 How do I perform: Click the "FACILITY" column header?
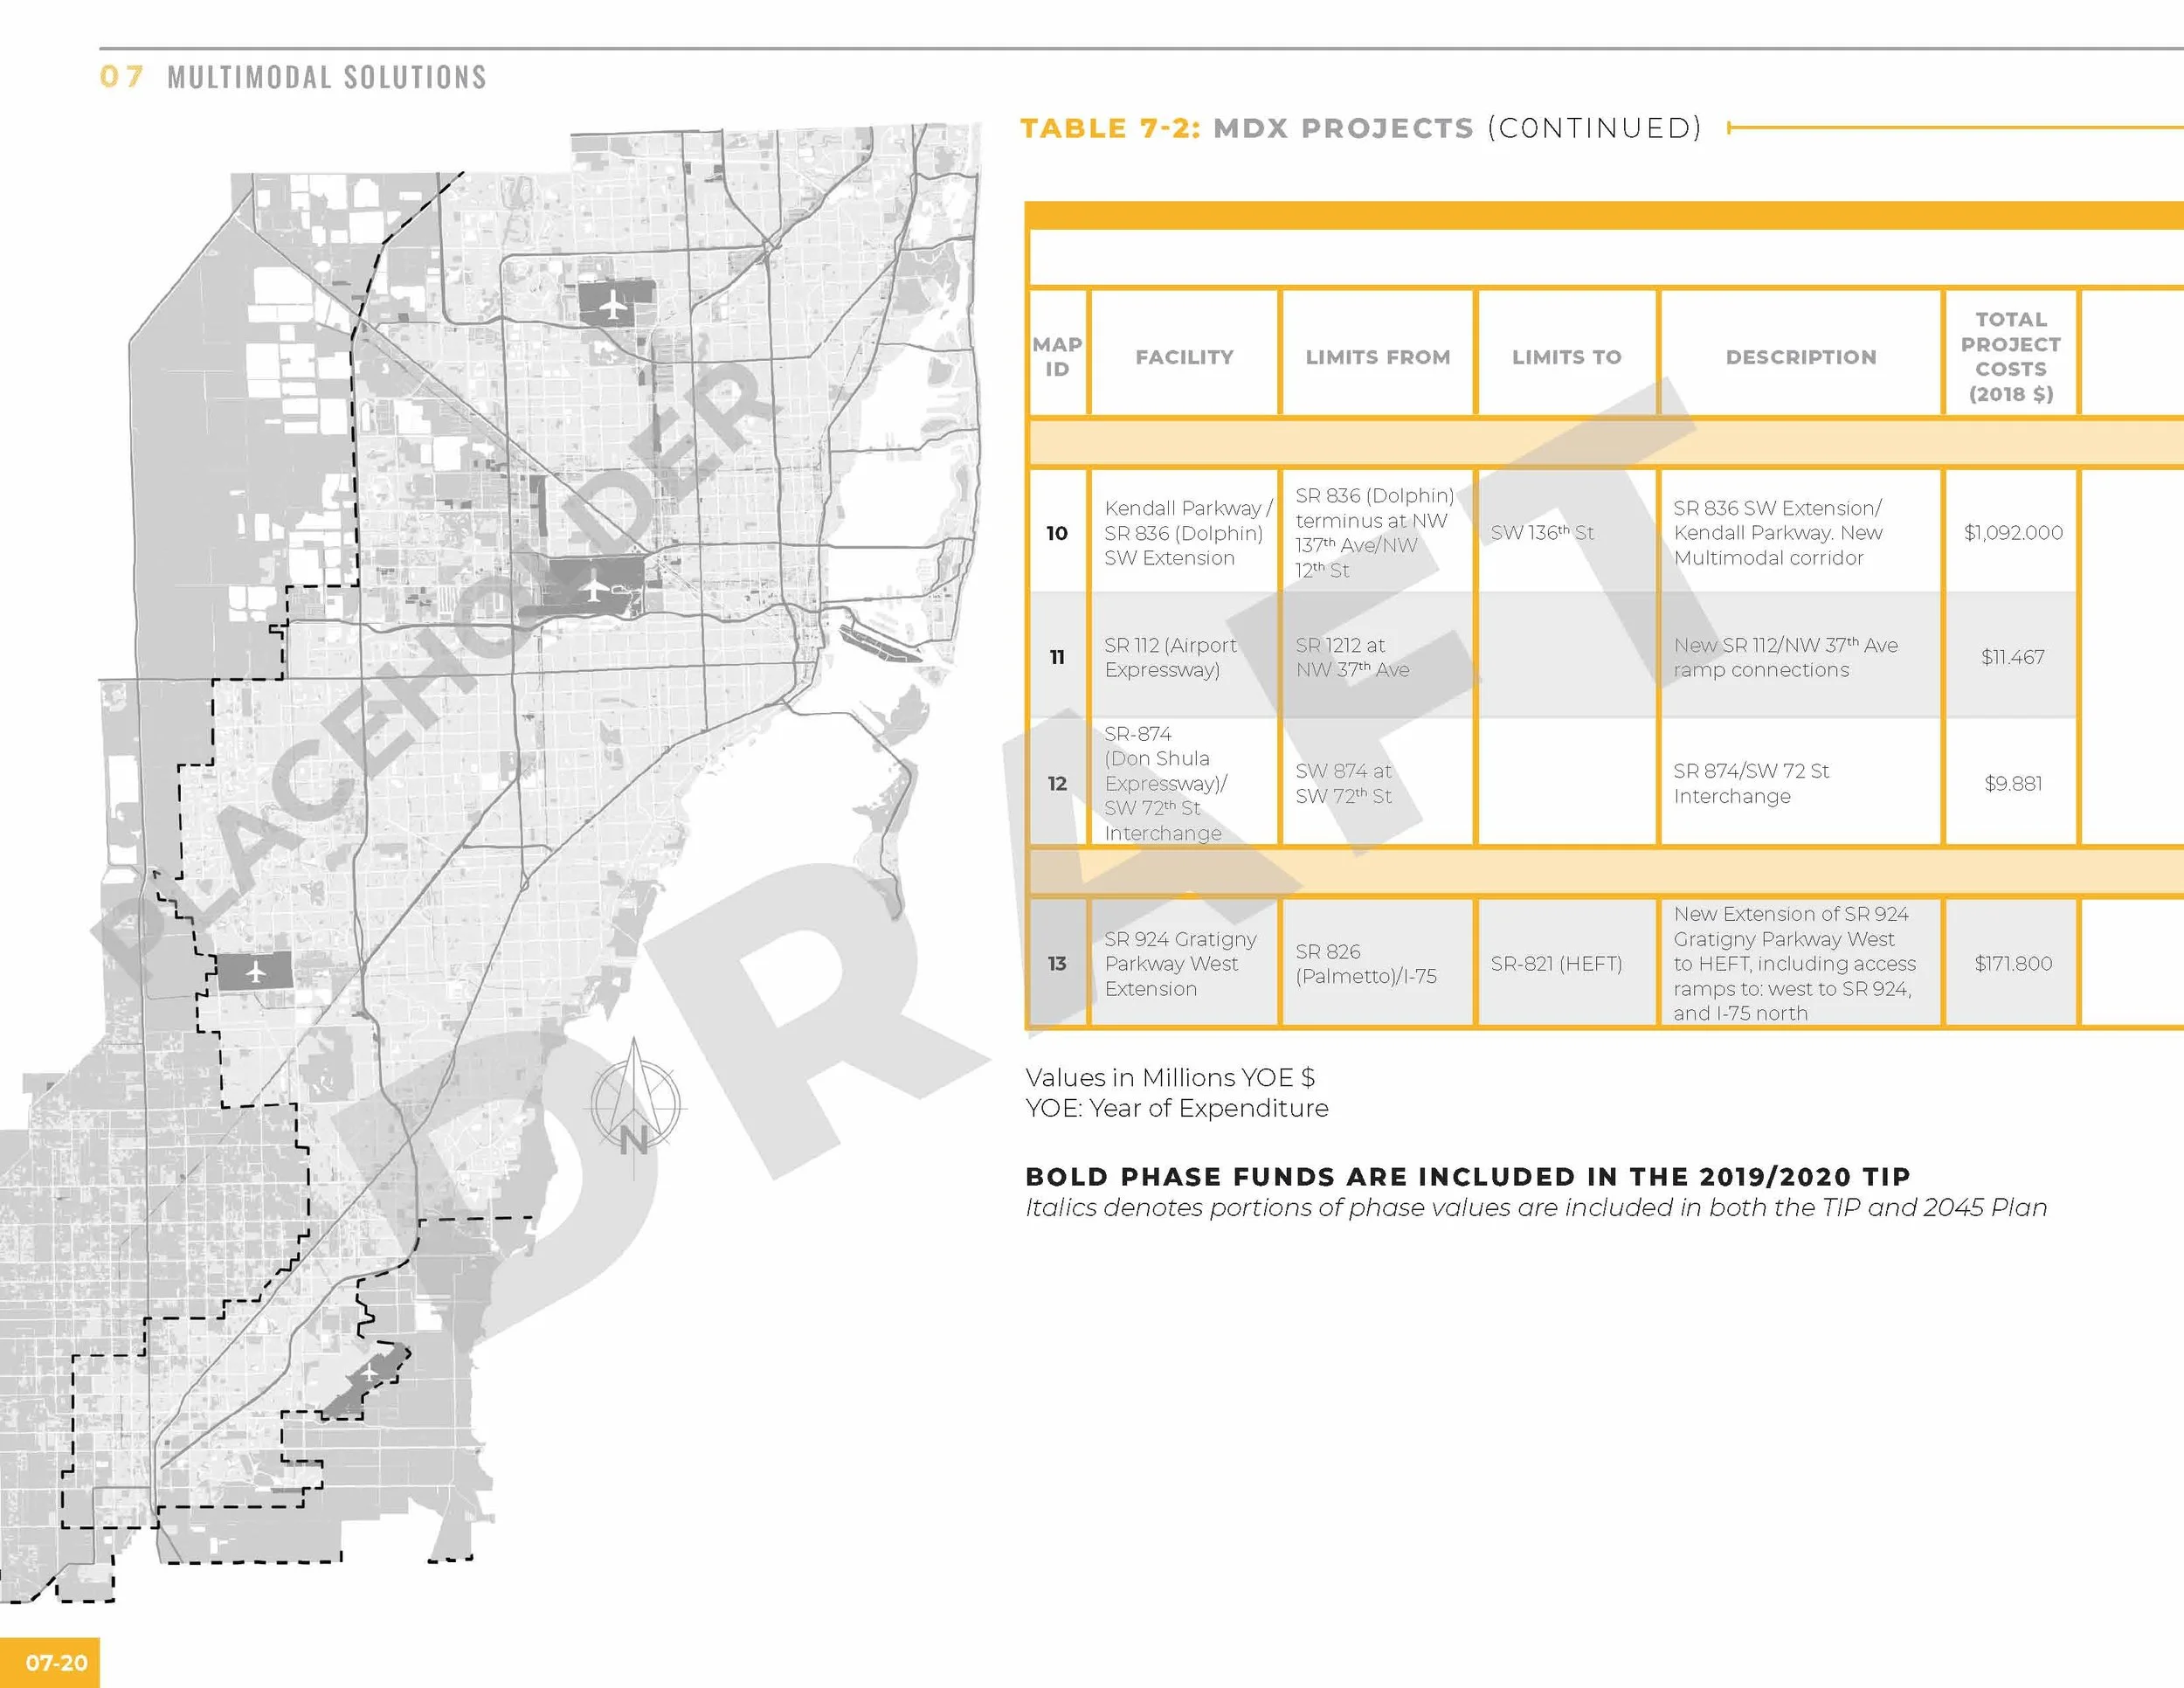pyautogui.click(x=1184, y=357)
